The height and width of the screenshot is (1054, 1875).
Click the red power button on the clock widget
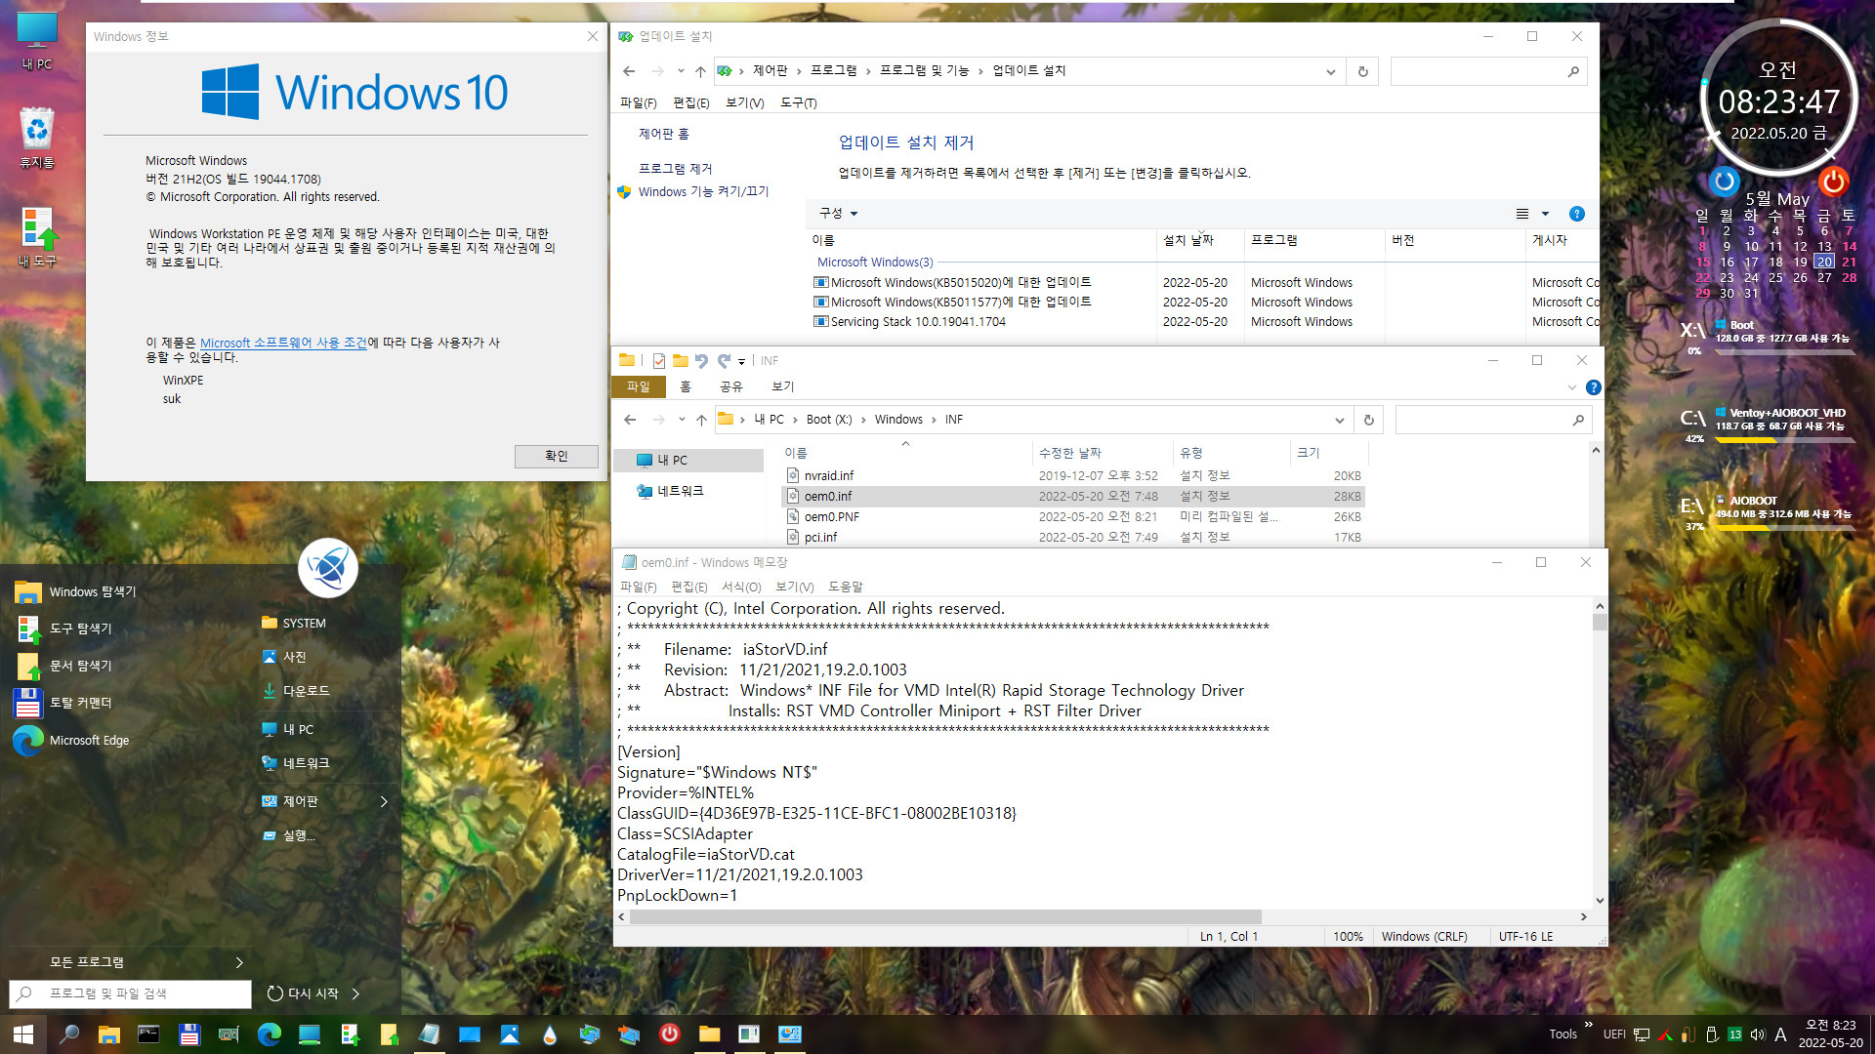pos(1833,181)
